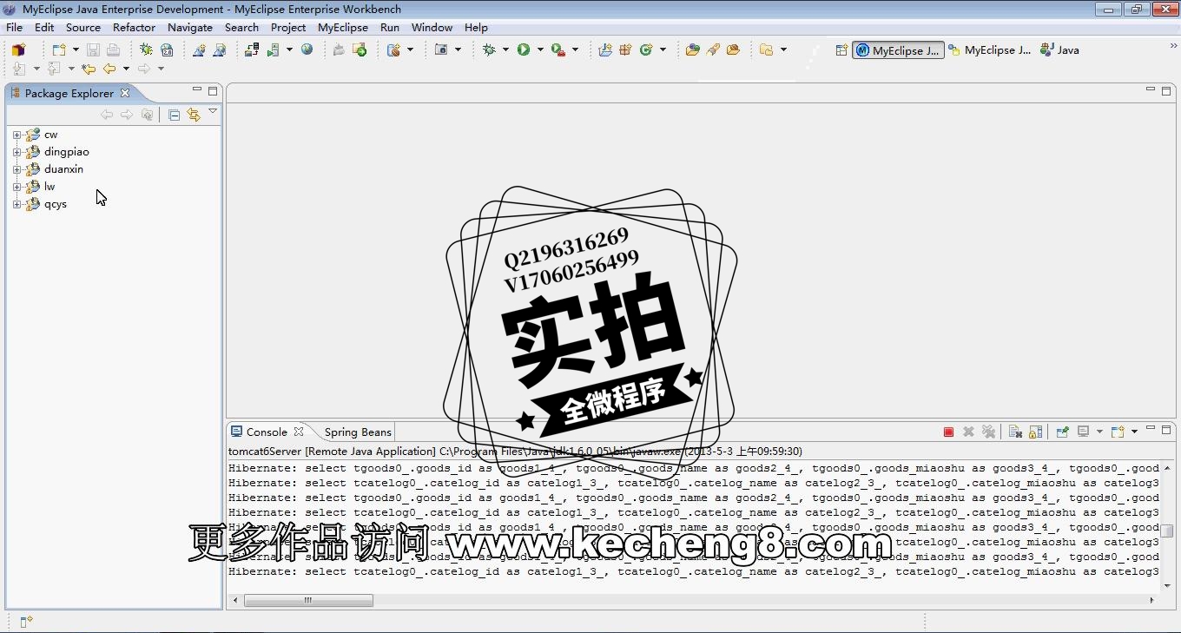The height and width of the screenshot is (633, 1181).
Task: Switch to second MyEclipse J... perspective
Action: [x=989, y=50]
